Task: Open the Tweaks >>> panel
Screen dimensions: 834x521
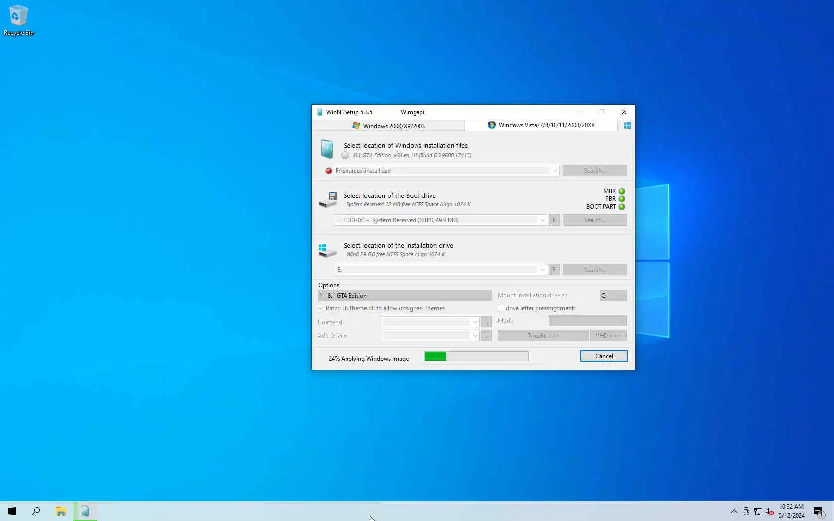Action: tap(544, 336)
